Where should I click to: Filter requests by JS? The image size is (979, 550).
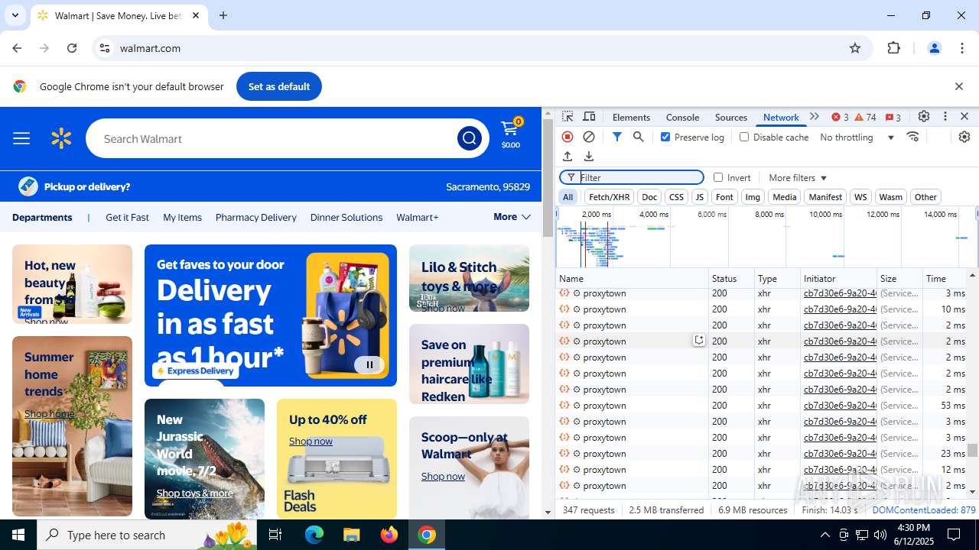click(x=699, y=197)
